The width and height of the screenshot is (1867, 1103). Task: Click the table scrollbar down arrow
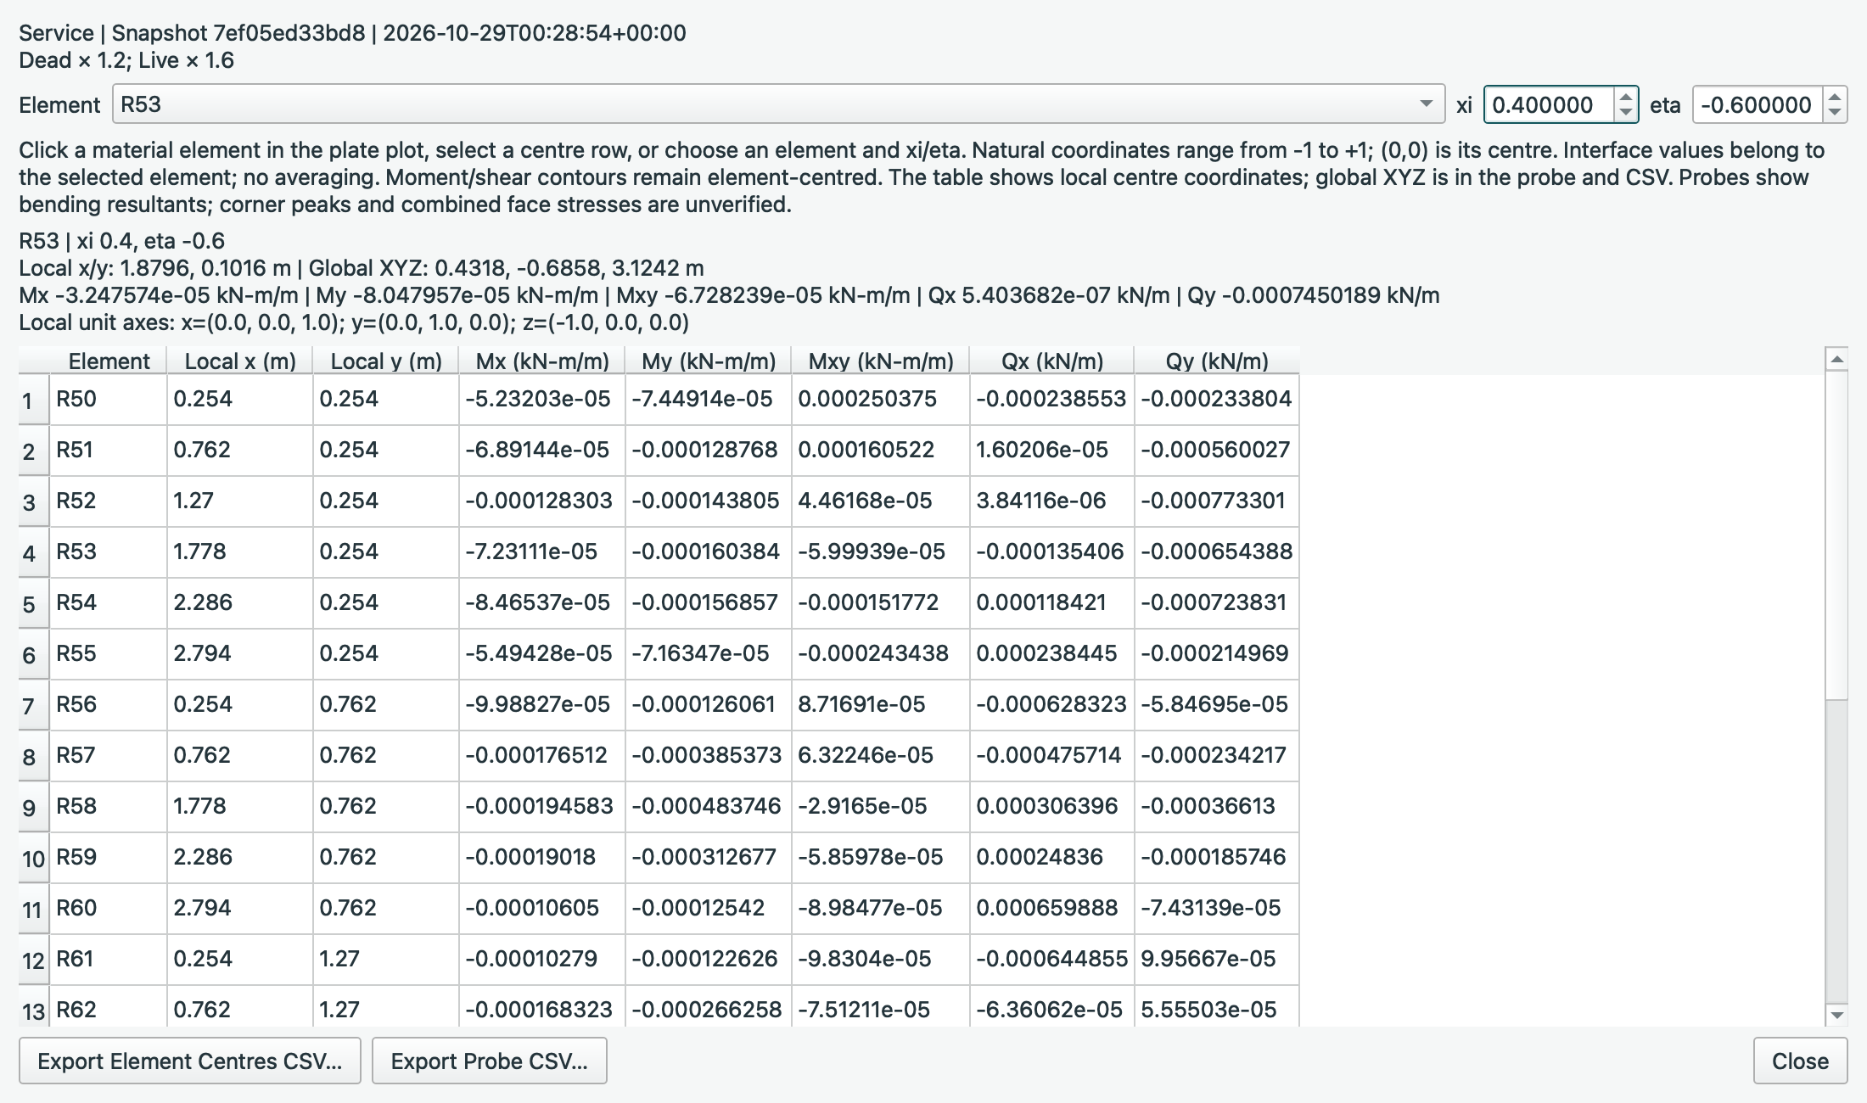click(1836, 1014)
